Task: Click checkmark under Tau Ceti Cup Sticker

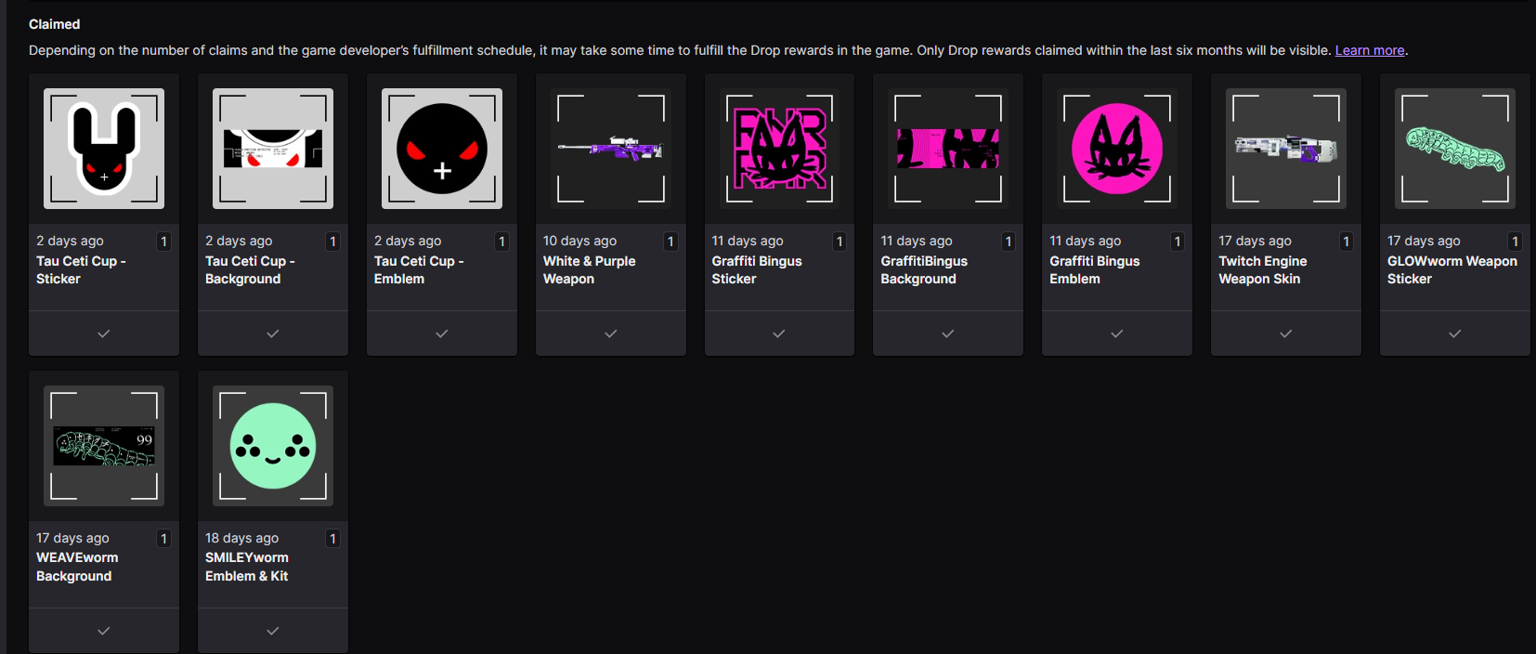Action: 104,334
